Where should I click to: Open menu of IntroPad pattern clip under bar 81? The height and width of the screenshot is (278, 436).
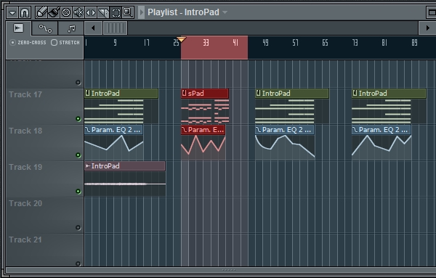355,94
